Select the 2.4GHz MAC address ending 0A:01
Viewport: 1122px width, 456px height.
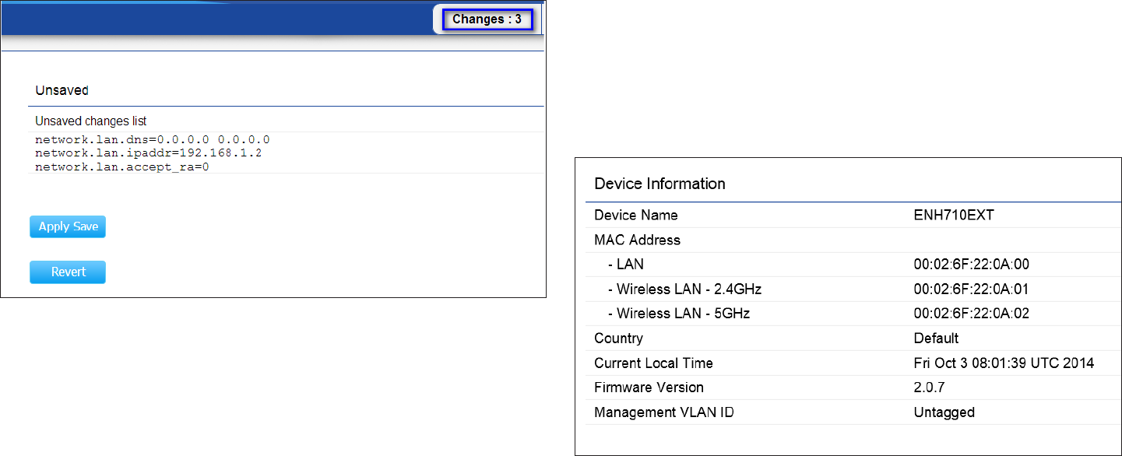coord(971,289)
